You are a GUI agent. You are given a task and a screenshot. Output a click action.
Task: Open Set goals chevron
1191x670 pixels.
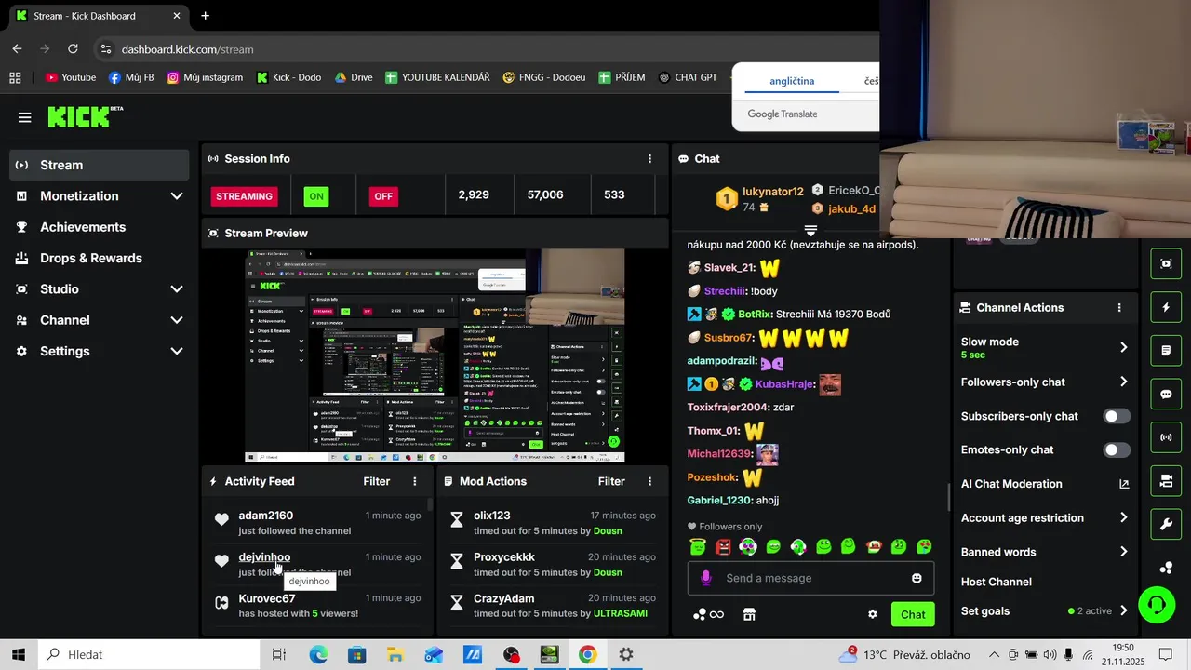pyautogui.click(x=1123, y=611)
